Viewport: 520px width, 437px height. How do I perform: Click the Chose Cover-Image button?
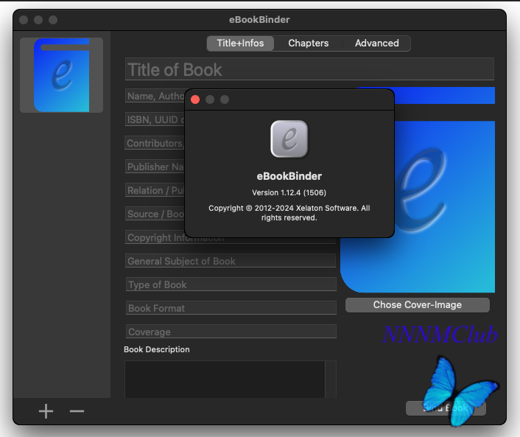[418, 305]
